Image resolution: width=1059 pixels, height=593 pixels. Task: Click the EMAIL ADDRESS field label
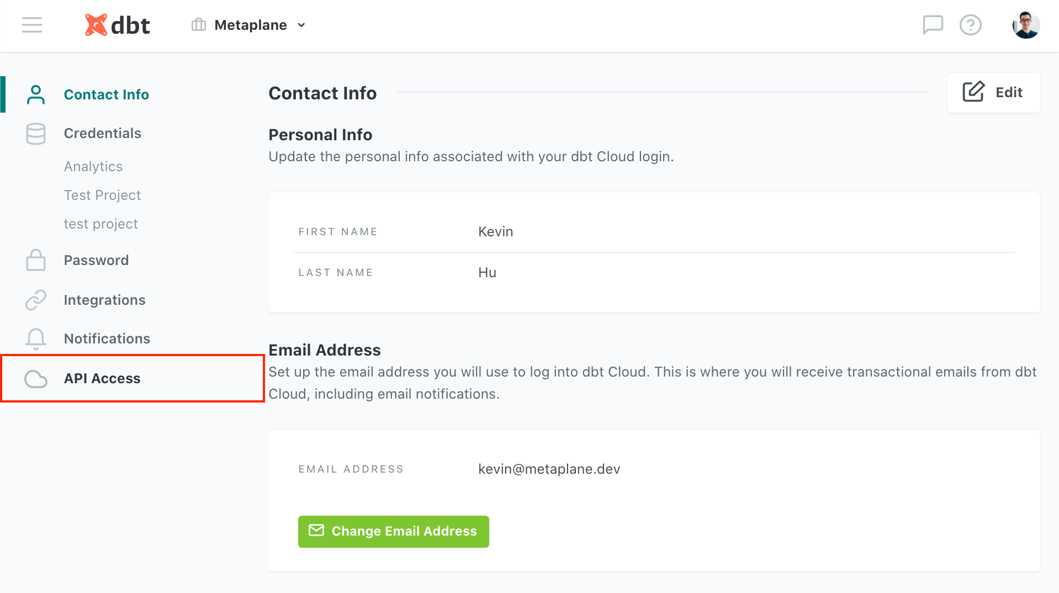[x=351, y=469]
